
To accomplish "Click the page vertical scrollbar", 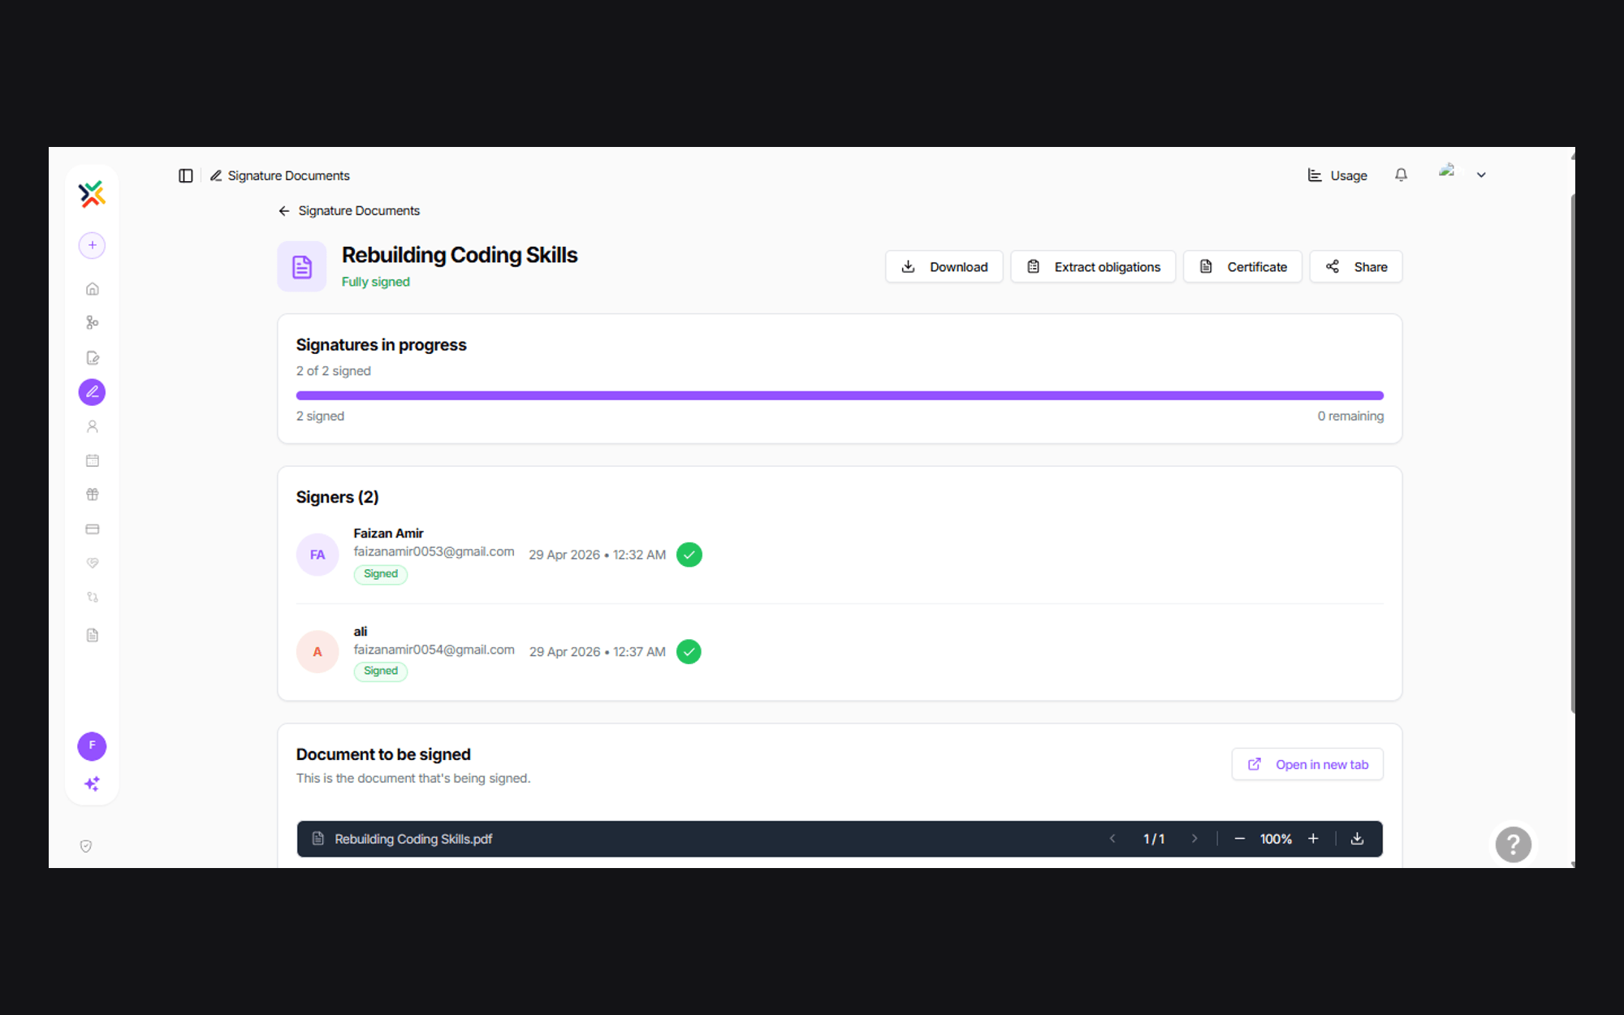I will click(1572, 455).
